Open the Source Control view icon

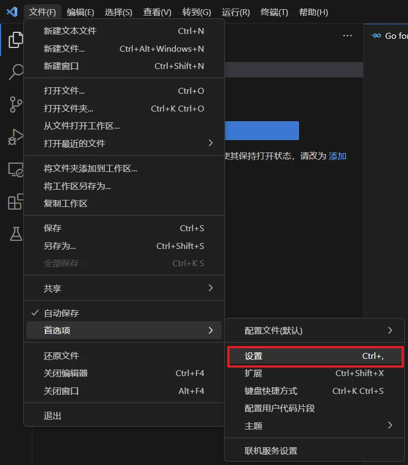(x=16, y=105)
